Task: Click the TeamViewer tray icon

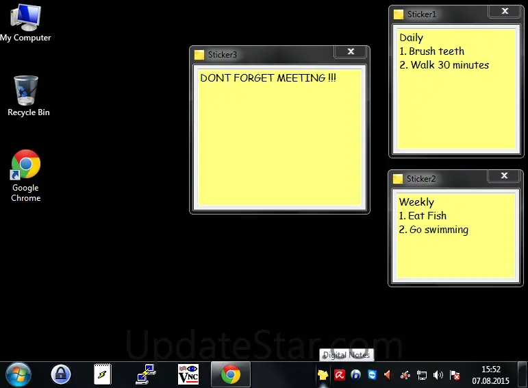Action: (x=372, y=375)
